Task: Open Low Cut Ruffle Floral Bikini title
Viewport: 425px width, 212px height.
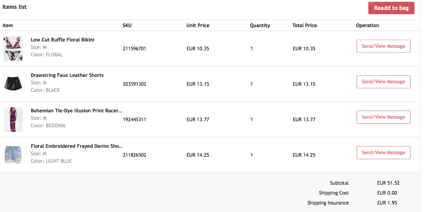Action: click(62, 40)
